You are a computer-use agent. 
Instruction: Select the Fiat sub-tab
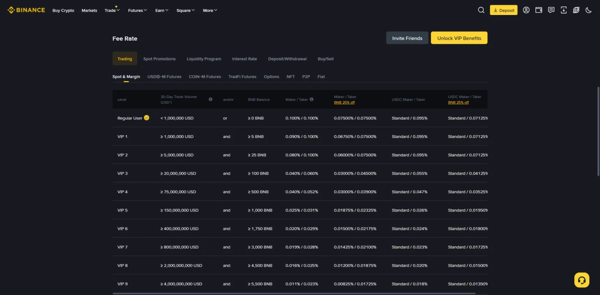click(321, 77)
